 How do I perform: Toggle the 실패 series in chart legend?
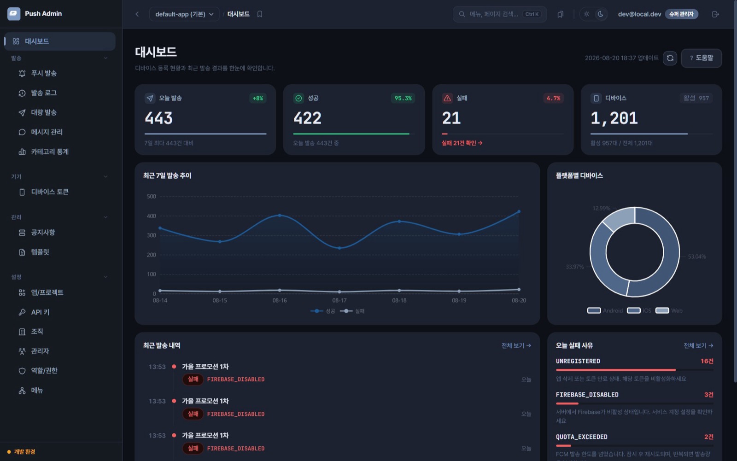point(352,311)
